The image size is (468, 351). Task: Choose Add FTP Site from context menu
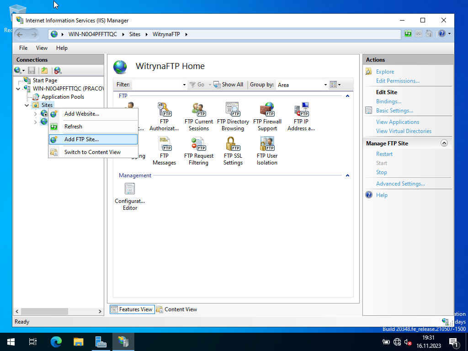click(x=93, y=139)
